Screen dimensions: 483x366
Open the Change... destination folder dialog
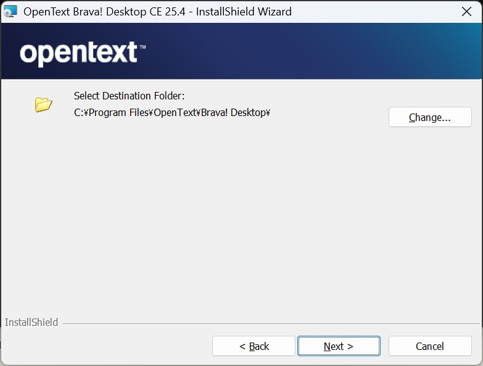click(x=430, y=117)
